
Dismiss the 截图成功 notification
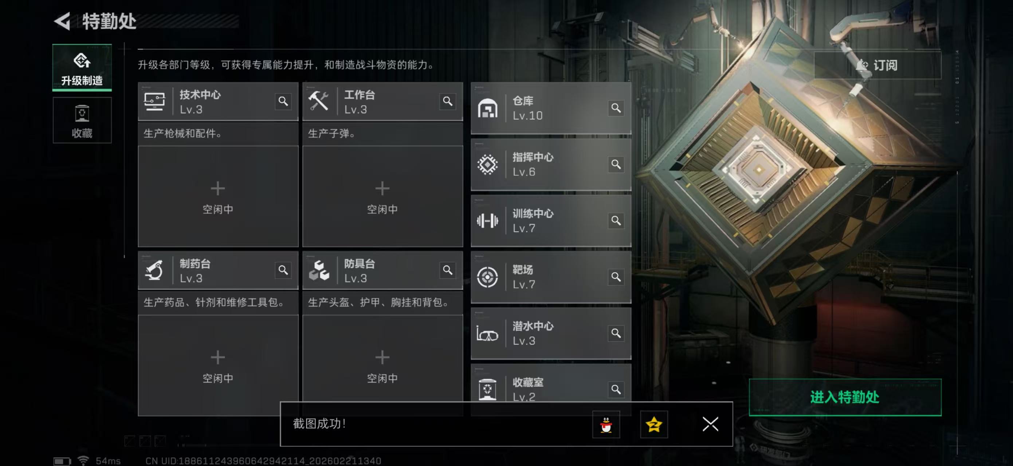click(x=710, y=424)
